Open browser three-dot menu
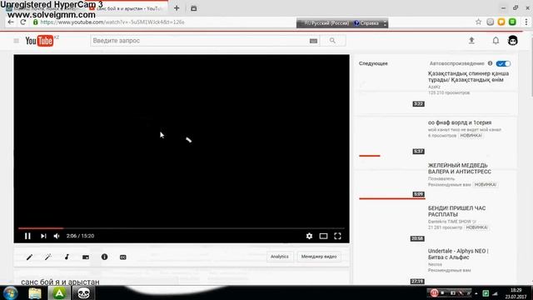 pos(526,22)
